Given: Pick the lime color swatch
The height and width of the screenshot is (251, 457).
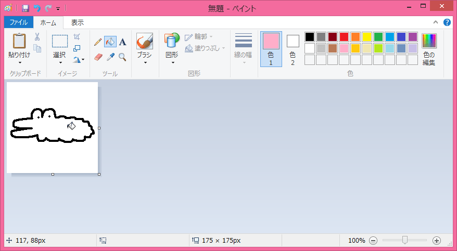Looking at the screenshot, I should pyautogui.click(x=378, y=48).
